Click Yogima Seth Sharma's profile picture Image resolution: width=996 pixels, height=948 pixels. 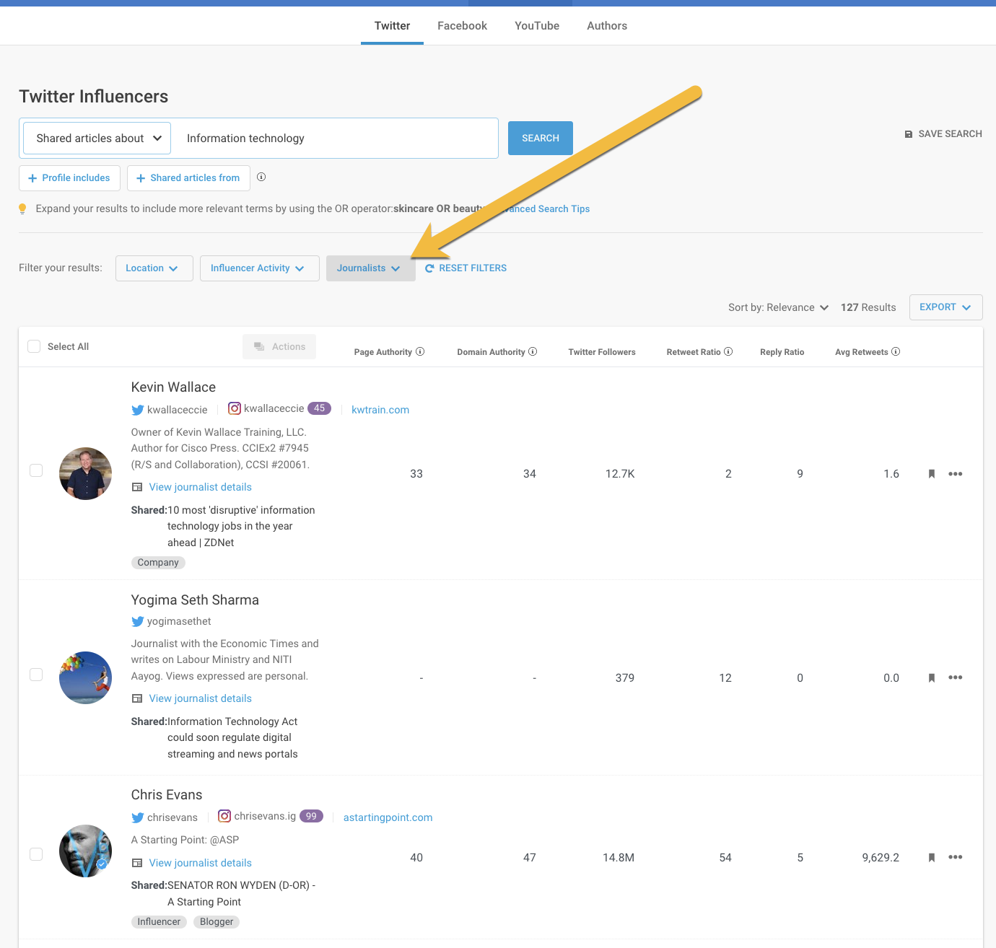point(85,677)
